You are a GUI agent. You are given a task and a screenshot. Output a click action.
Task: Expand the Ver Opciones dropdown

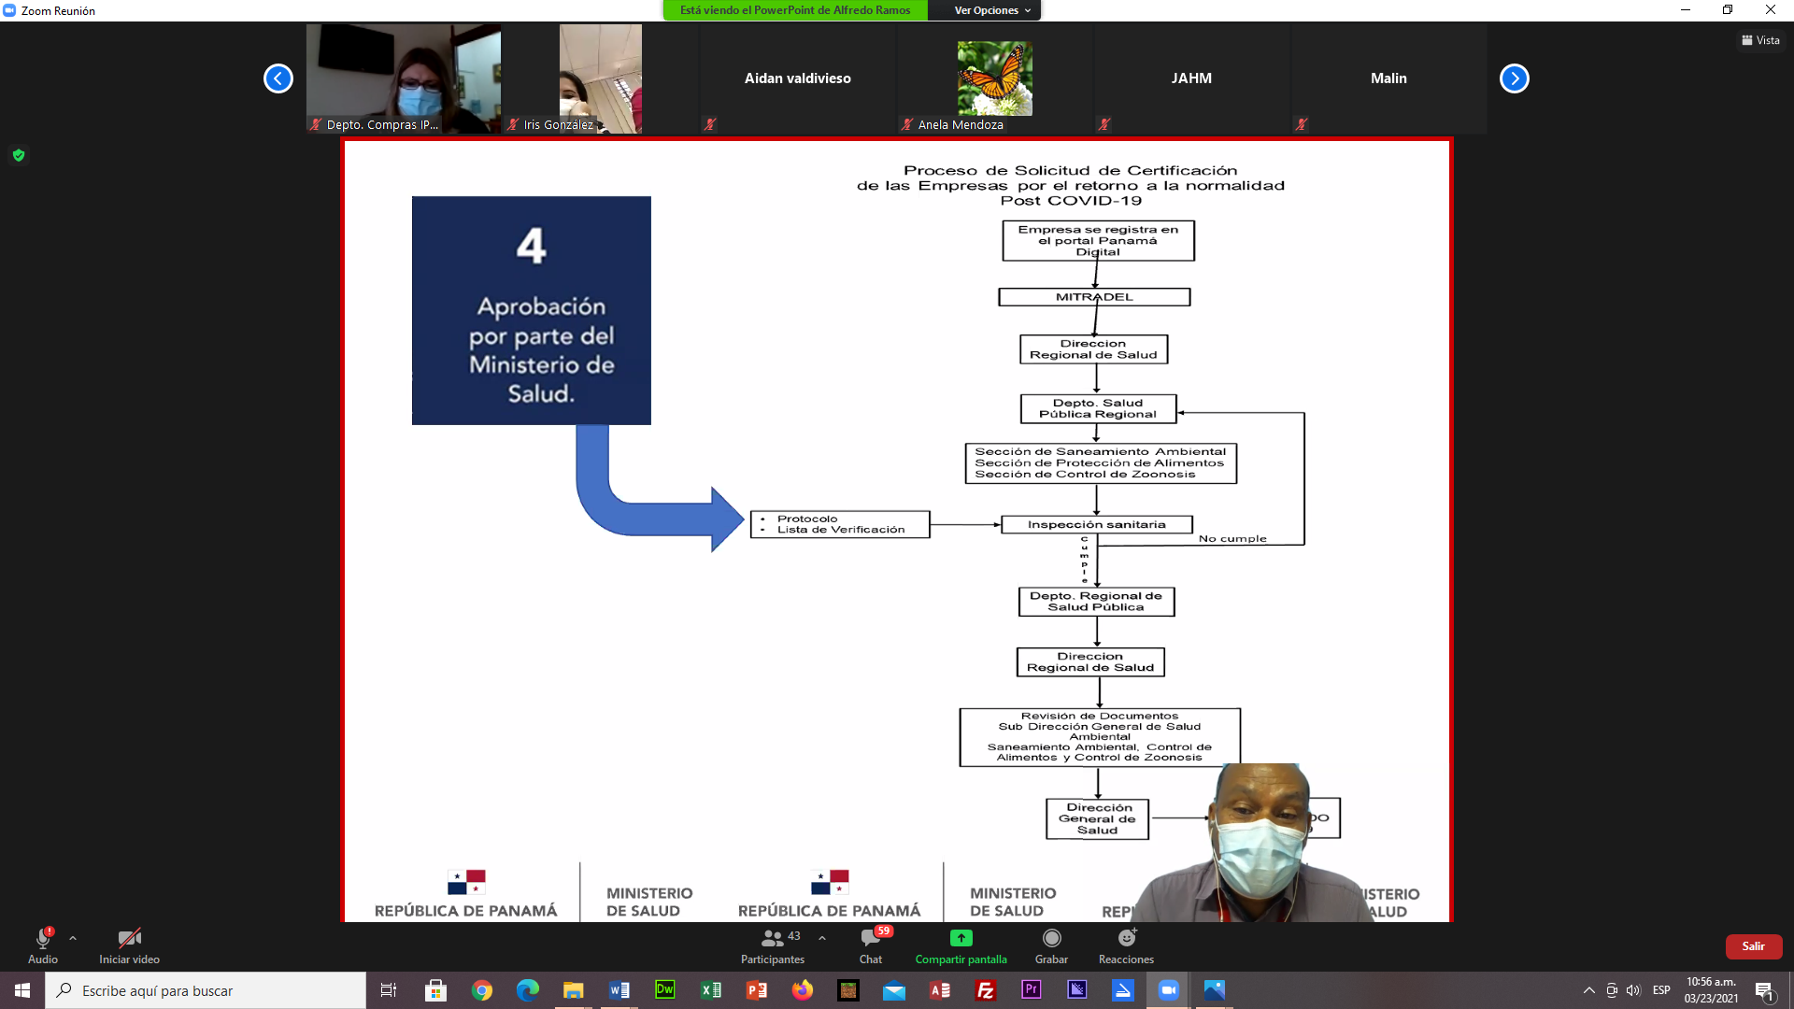click(991, 10)
